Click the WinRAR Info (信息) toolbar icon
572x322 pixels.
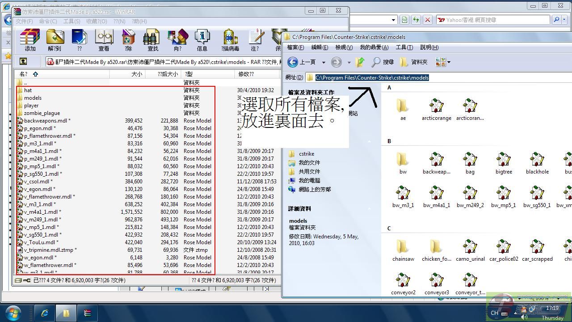pyautogui.click(x=202, y=40)
